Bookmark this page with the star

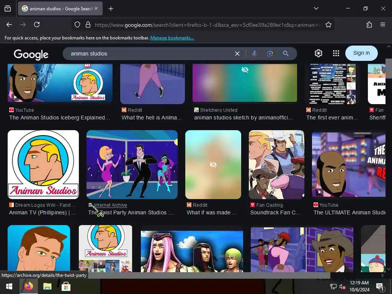click(x=328, y=24)
